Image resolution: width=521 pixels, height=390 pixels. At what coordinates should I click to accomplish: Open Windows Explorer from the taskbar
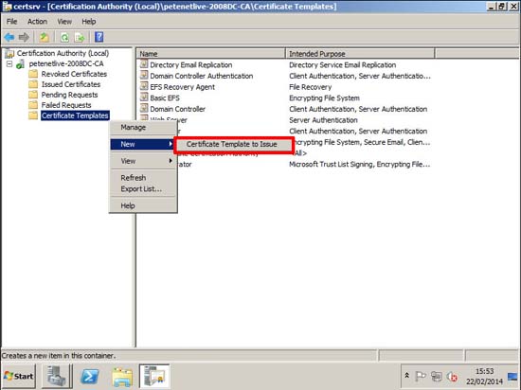click(122, 377)
